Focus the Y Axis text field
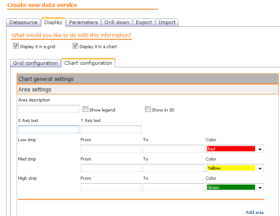 point(111,129)
